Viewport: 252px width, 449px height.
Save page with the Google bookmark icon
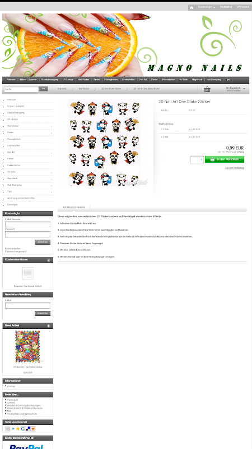pyautogui.click(x=22, y=429)
